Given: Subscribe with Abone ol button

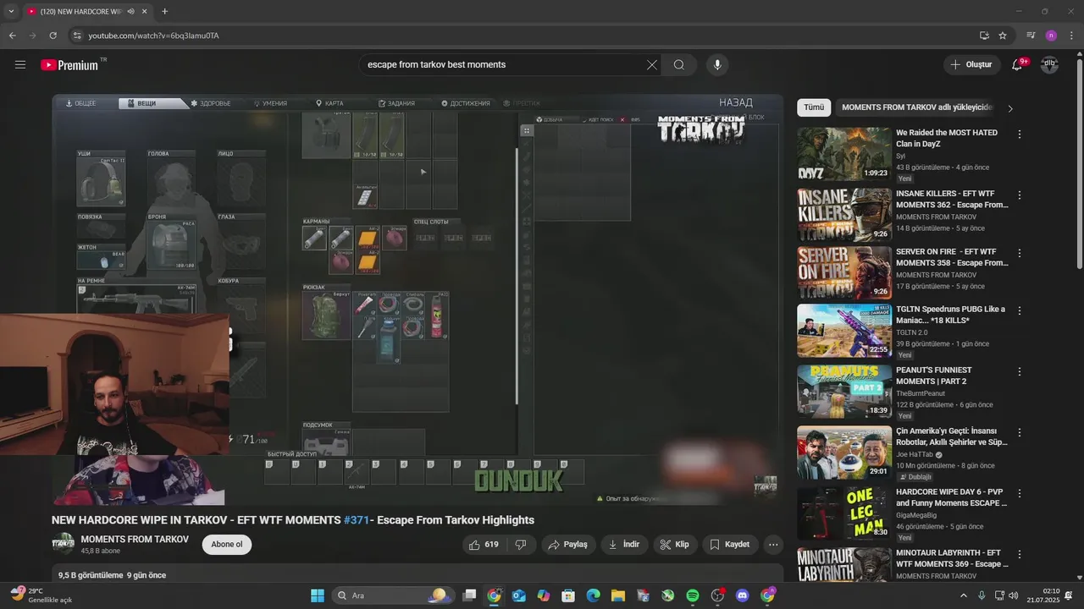Looking at the screenshot, I should (227, 545).
